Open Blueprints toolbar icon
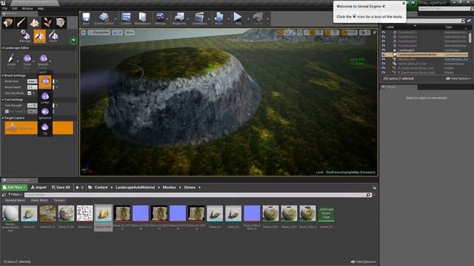The image size is (474, 266). tap(179, 18)
